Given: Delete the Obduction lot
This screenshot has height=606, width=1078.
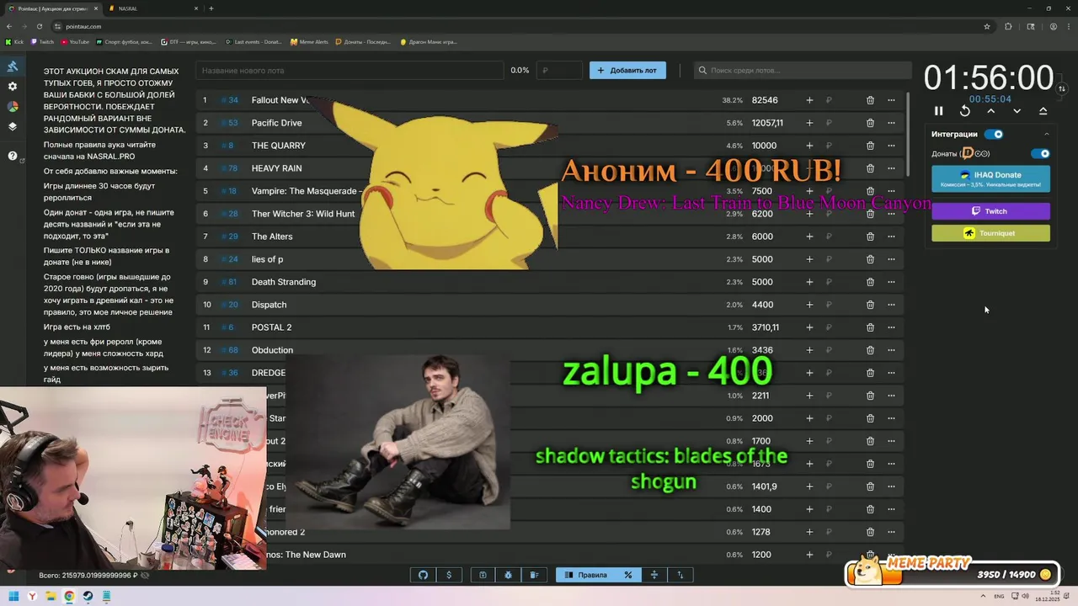Looking at the screenshot, I should (x=870, y=350).
